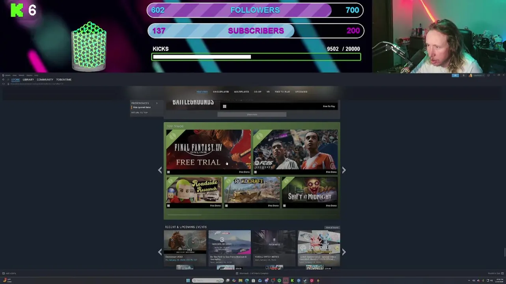The image size is (506, 284).
Task: Open Microsoft Edge from the taskbar
Action: tap(247, 280)
